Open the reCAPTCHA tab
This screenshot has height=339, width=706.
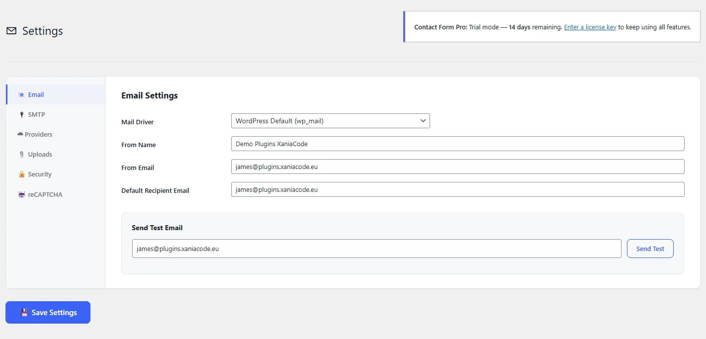click(x=56, y=194)
